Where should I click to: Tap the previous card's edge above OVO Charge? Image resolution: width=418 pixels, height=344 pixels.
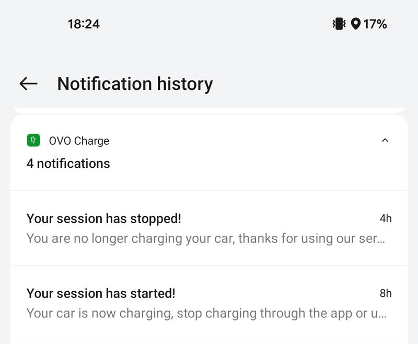pos(209,110)
